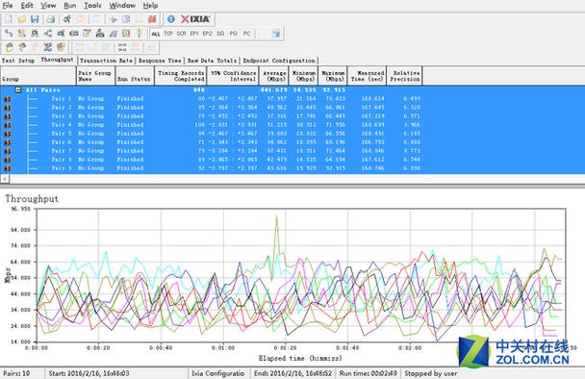Screen dimensions: 585x379
Task: Open the Run menu
Action: (70, 5)
